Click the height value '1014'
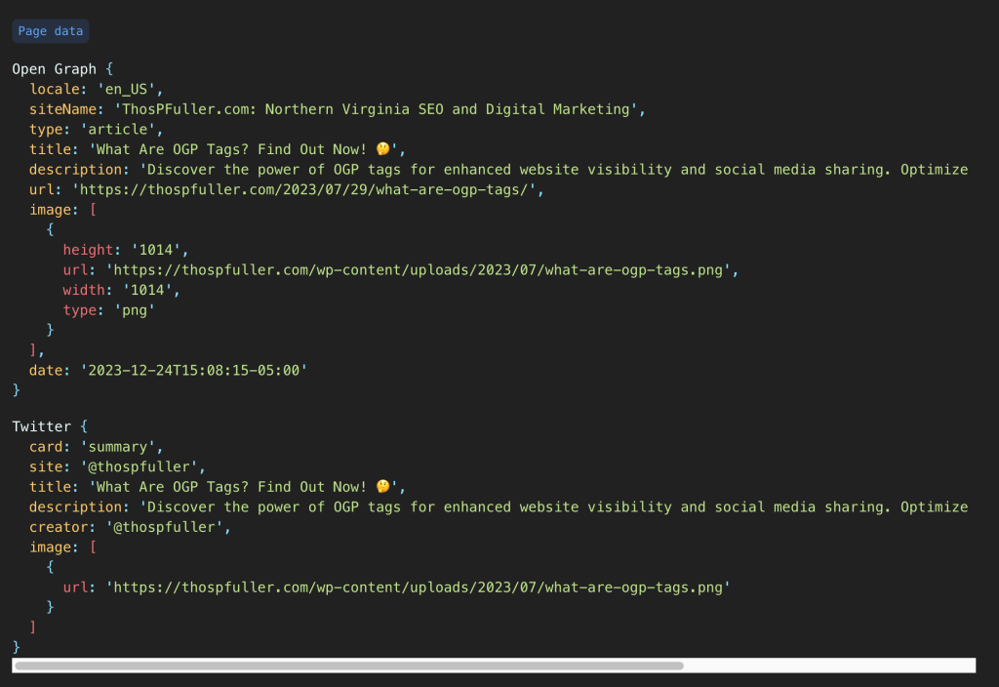 pos(156,250)
